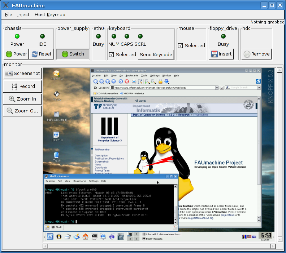Expand the Konqueror Location URL dropdown
This screenshot has width=286, height=253.
tap(217, 88)
